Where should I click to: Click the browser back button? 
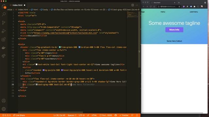[x=144, y=6]
